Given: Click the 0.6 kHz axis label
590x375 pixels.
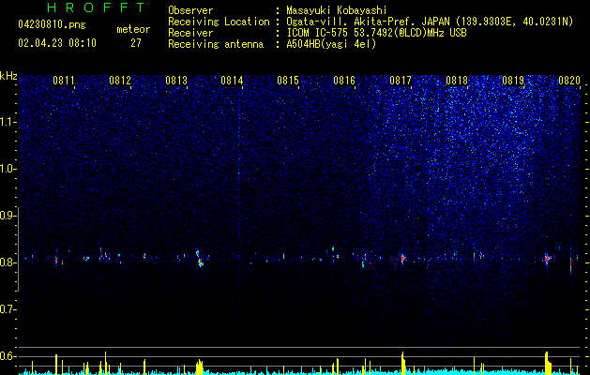Looking at the screenshot, I should tap(8, 356).
